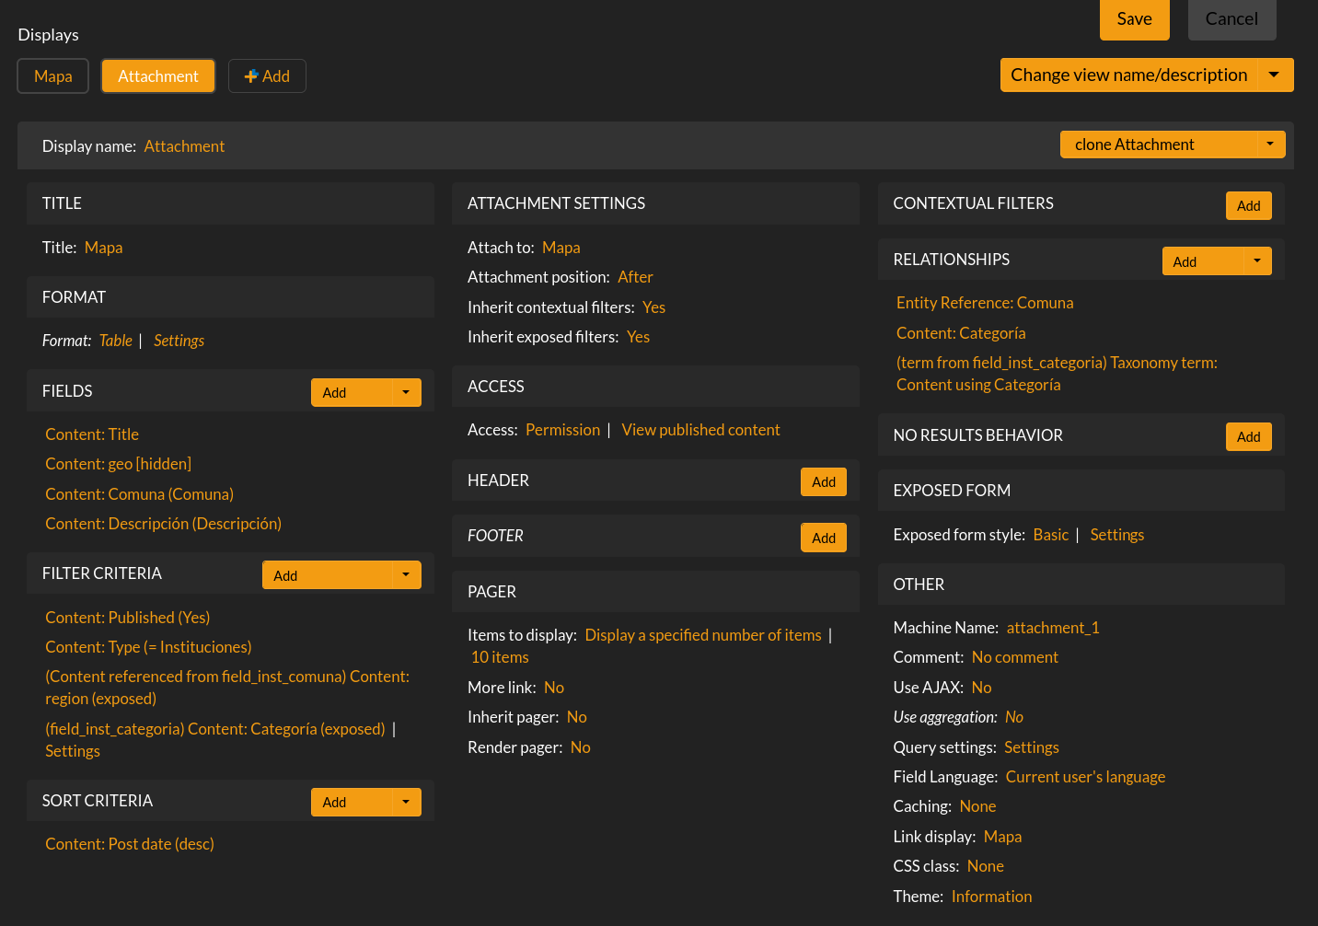Cancel the view changes
The width and height of the screenshot is (1318, 926).
pyautogui.click(x=1231, y=19)
